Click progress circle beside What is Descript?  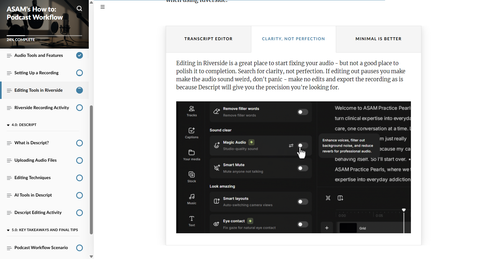tap(79, 143)
